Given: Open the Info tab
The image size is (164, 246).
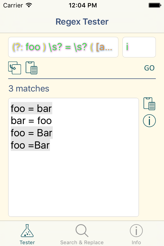Looking at the screenshot, I should click(136, 234).
